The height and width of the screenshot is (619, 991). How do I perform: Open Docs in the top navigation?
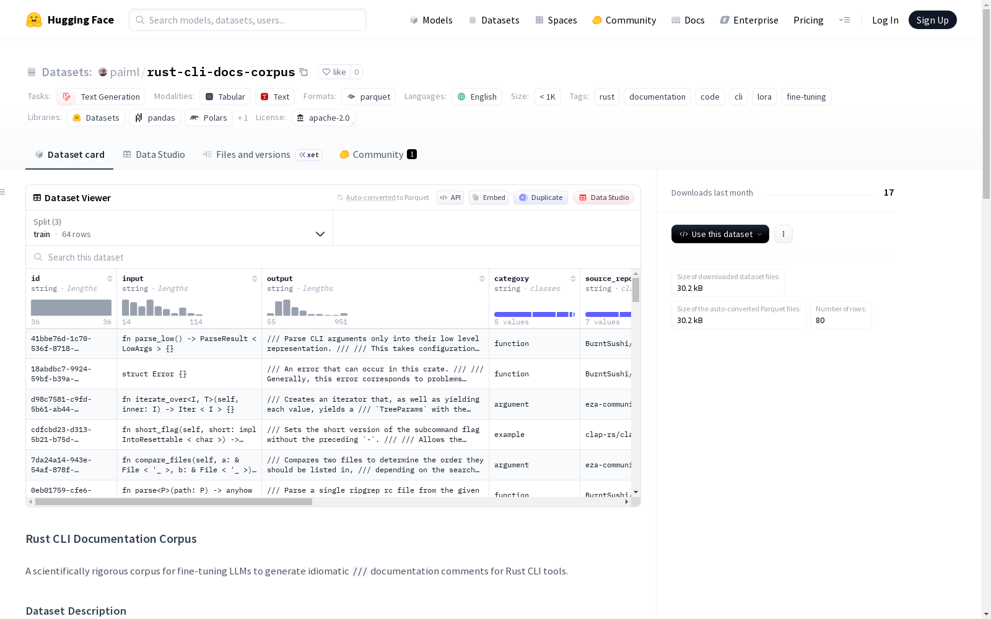coord(688,20)
